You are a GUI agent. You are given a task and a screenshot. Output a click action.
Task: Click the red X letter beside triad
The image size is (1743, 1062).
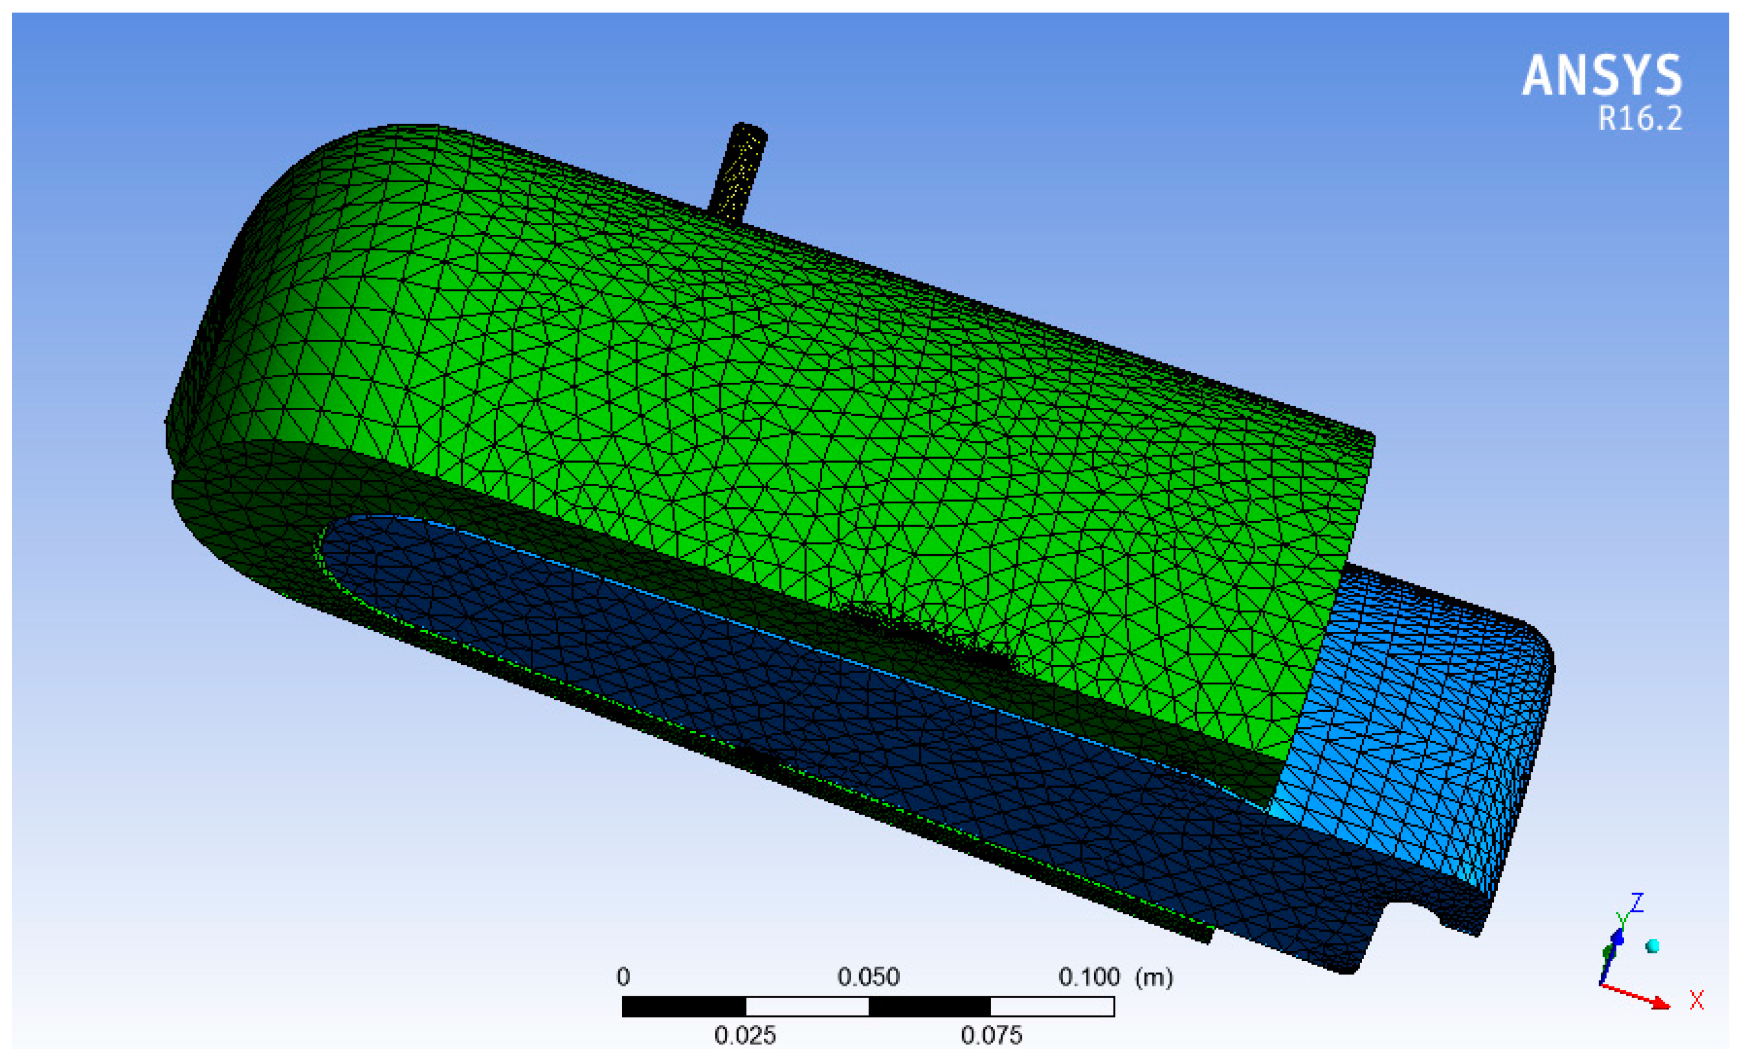tap(1696, 1000)
